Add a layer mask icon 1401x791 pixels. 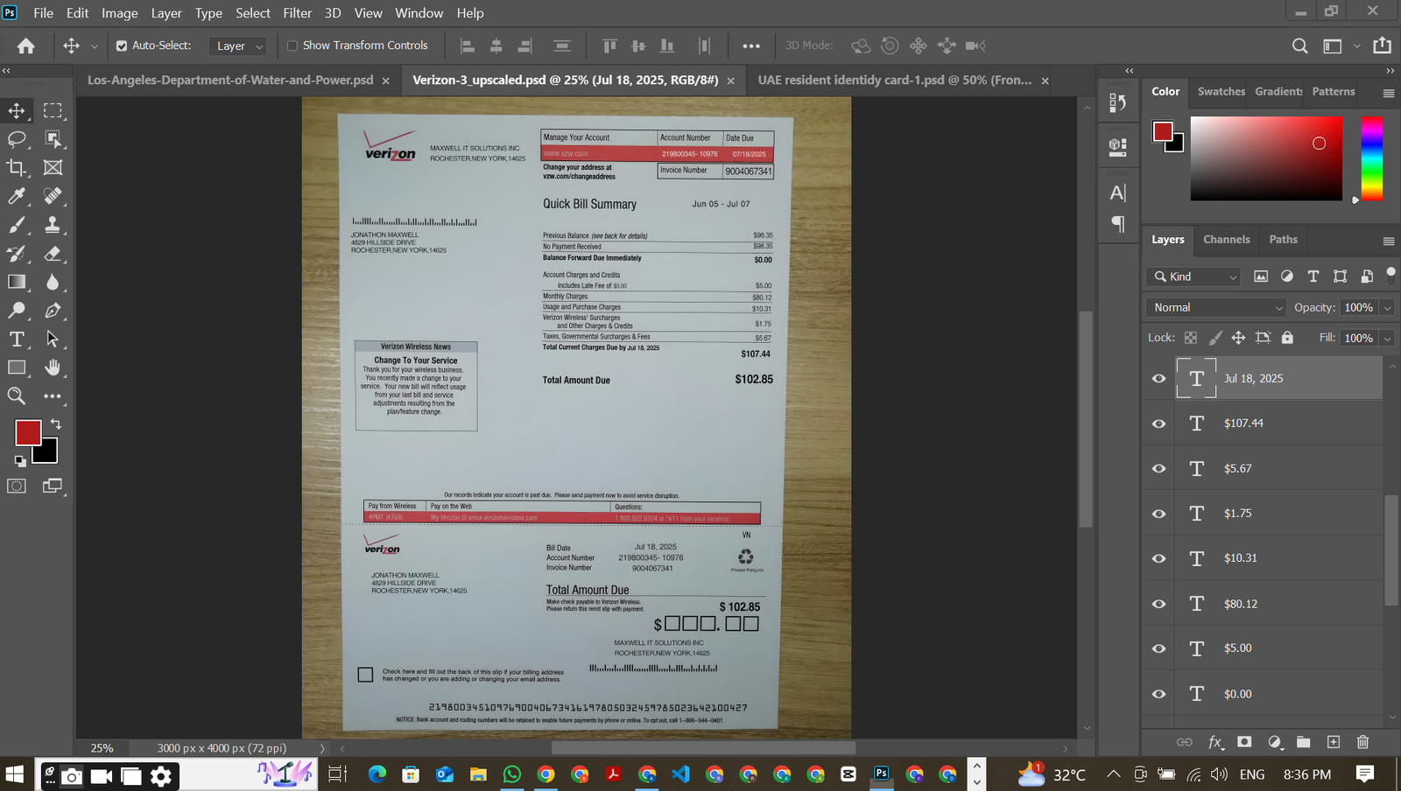(1244, 742)
